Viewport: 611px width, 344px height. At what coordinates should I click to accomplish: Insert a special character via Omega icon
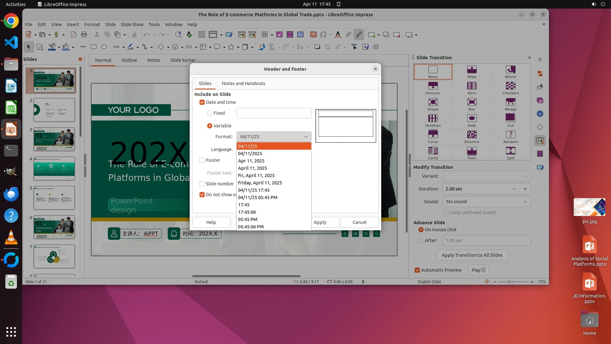(323, 35)
